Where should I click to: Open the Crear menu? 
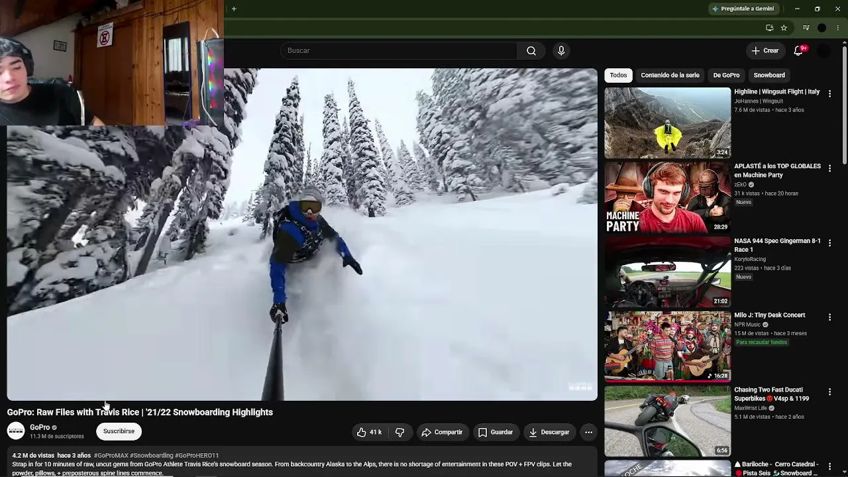[x=765, y=50]
